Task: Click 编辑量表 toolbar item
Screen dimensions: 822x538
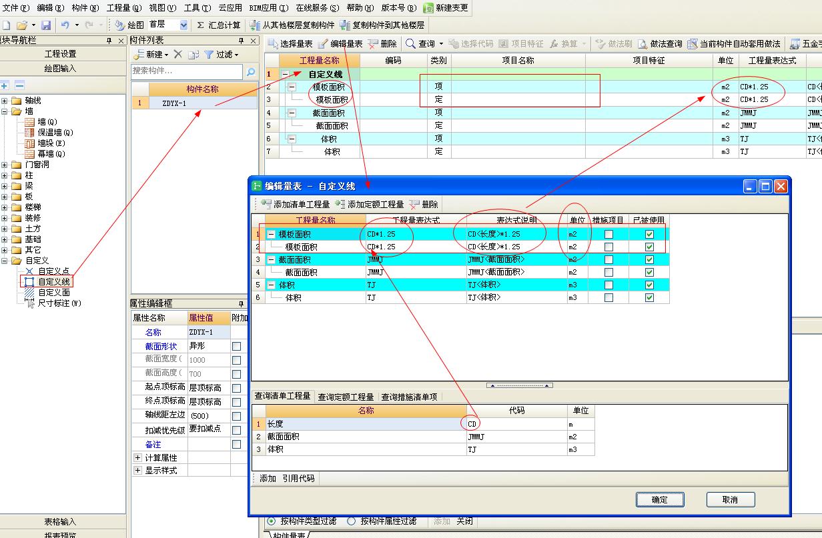Action: (x=340, y=44)
